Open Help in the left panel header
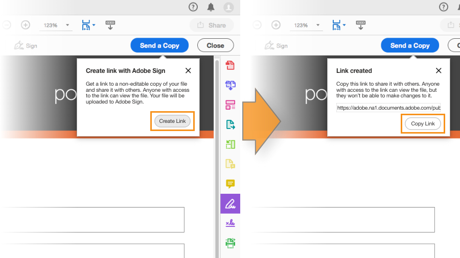460x258 pixels. click(x=193, y=7)
